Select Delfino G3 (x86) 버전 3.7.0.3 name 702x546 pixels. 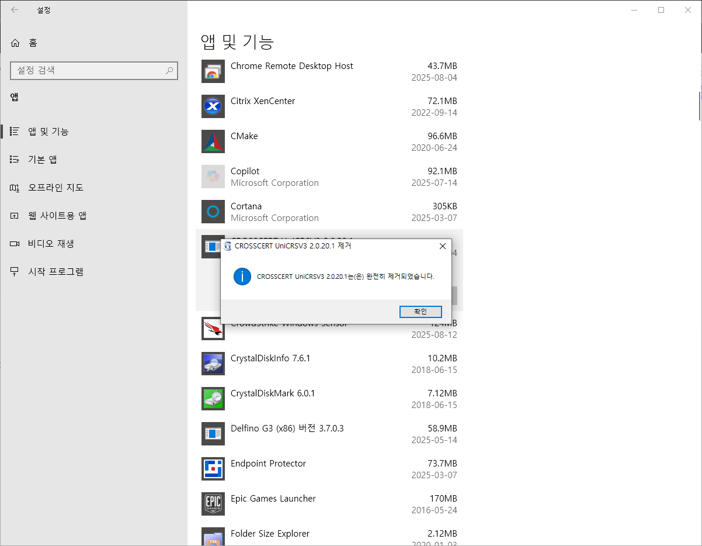pyautogui.click(x=287, y=428)
